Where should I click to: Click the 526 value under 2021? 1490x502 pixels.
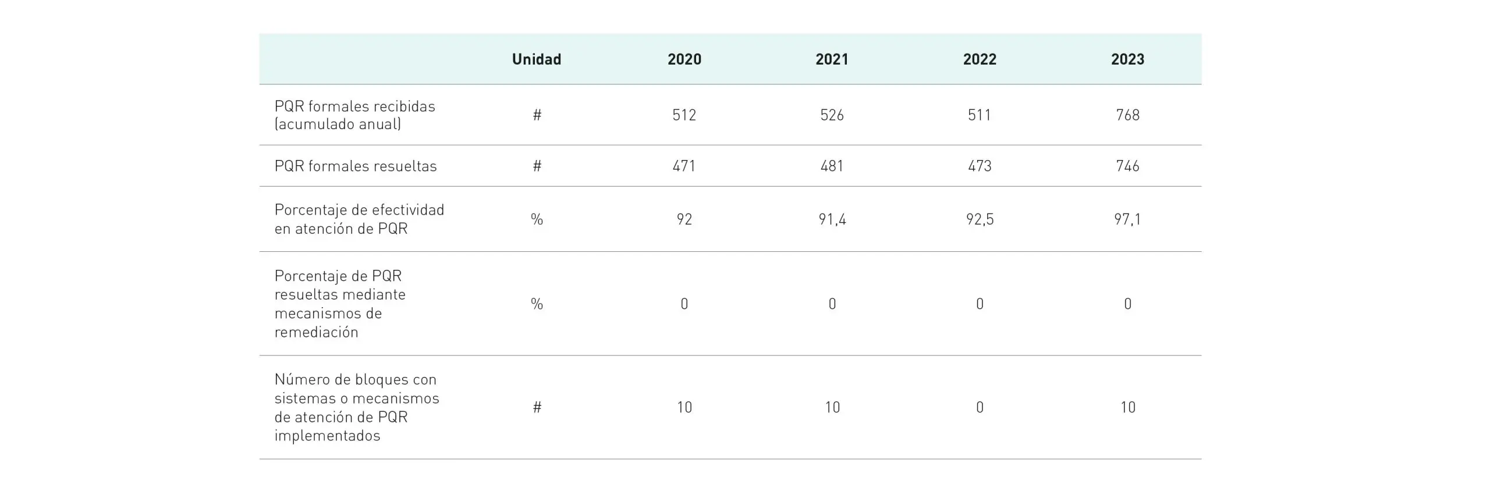click(832, 115)
